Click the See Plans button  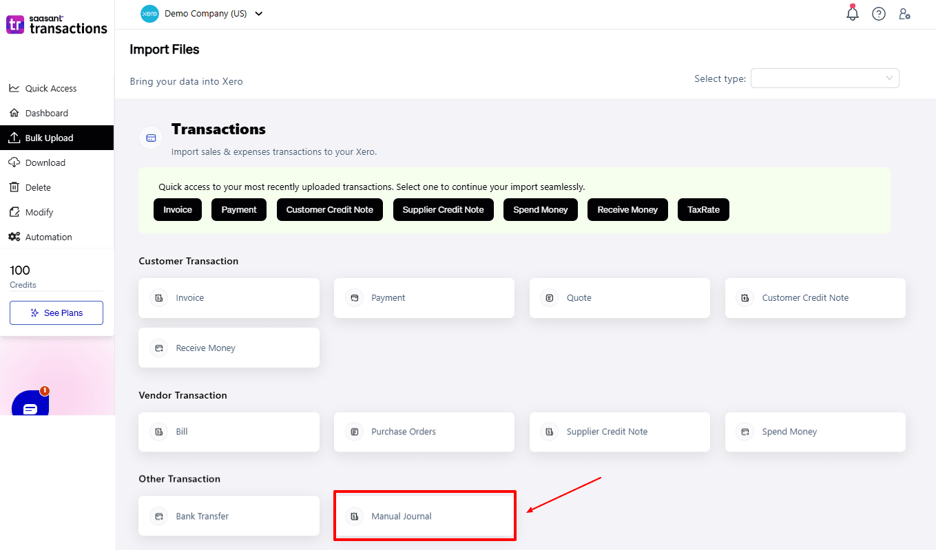pos(56,313)
